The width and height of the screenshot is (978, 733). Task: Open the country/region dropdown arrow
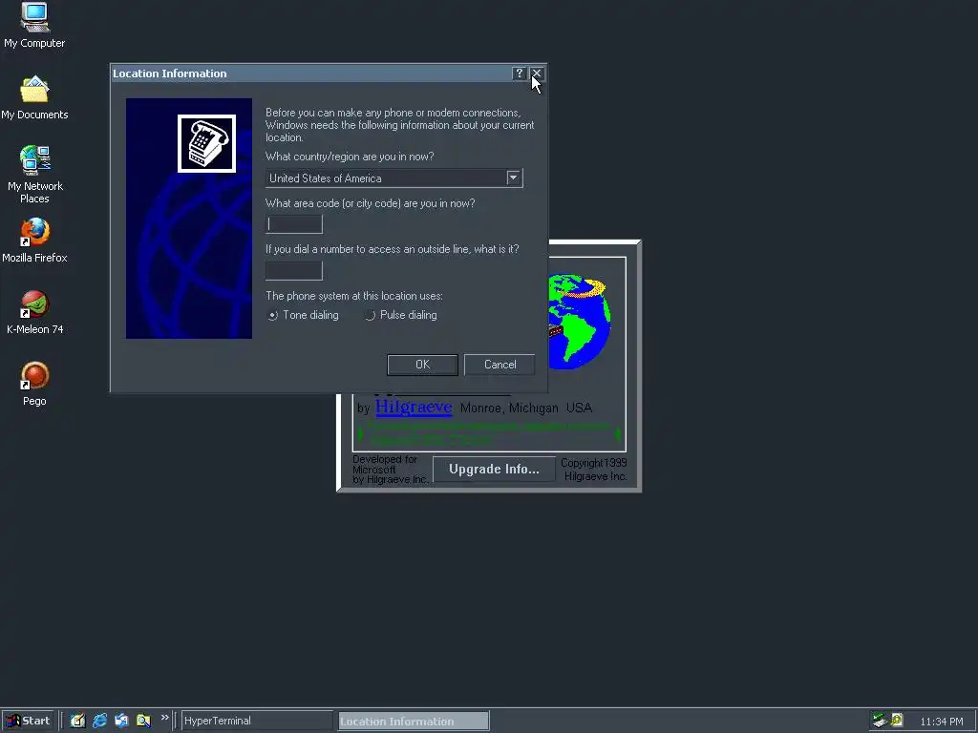point(513,178)
